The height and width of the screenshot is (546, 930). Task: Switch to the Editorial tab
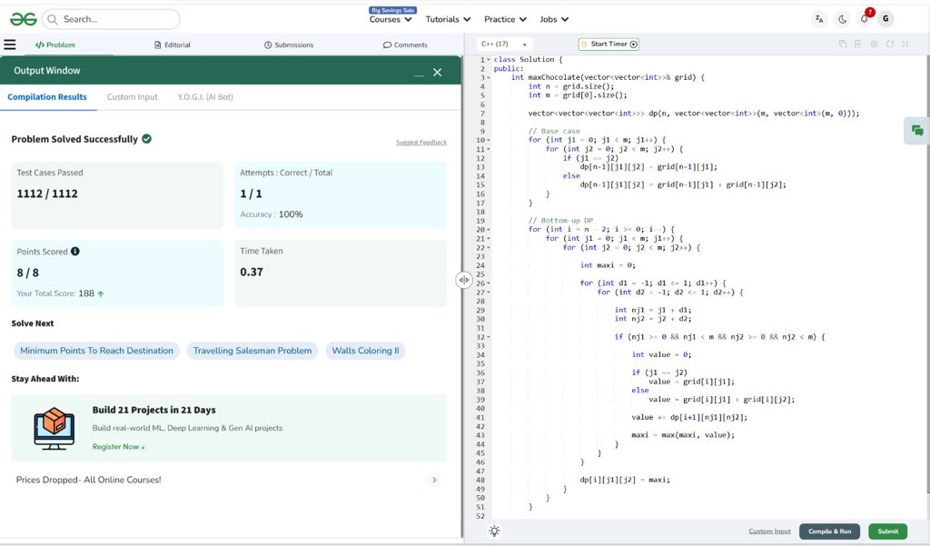click(x=173, y=45)
